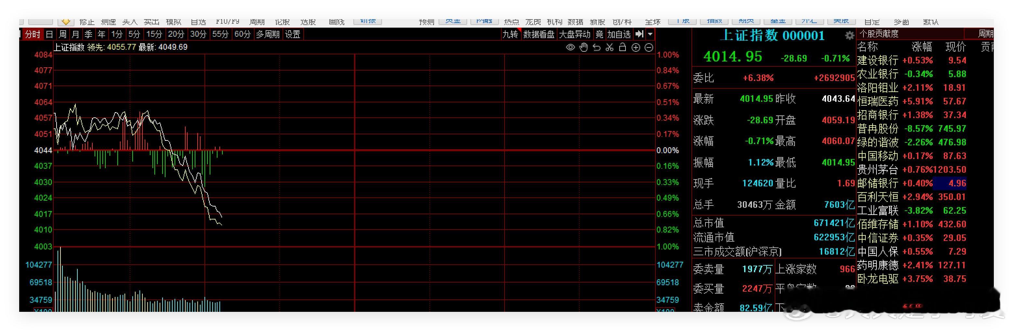
Task: Click the 上证指数 000001 title
Action: click(x=772, y=35)
